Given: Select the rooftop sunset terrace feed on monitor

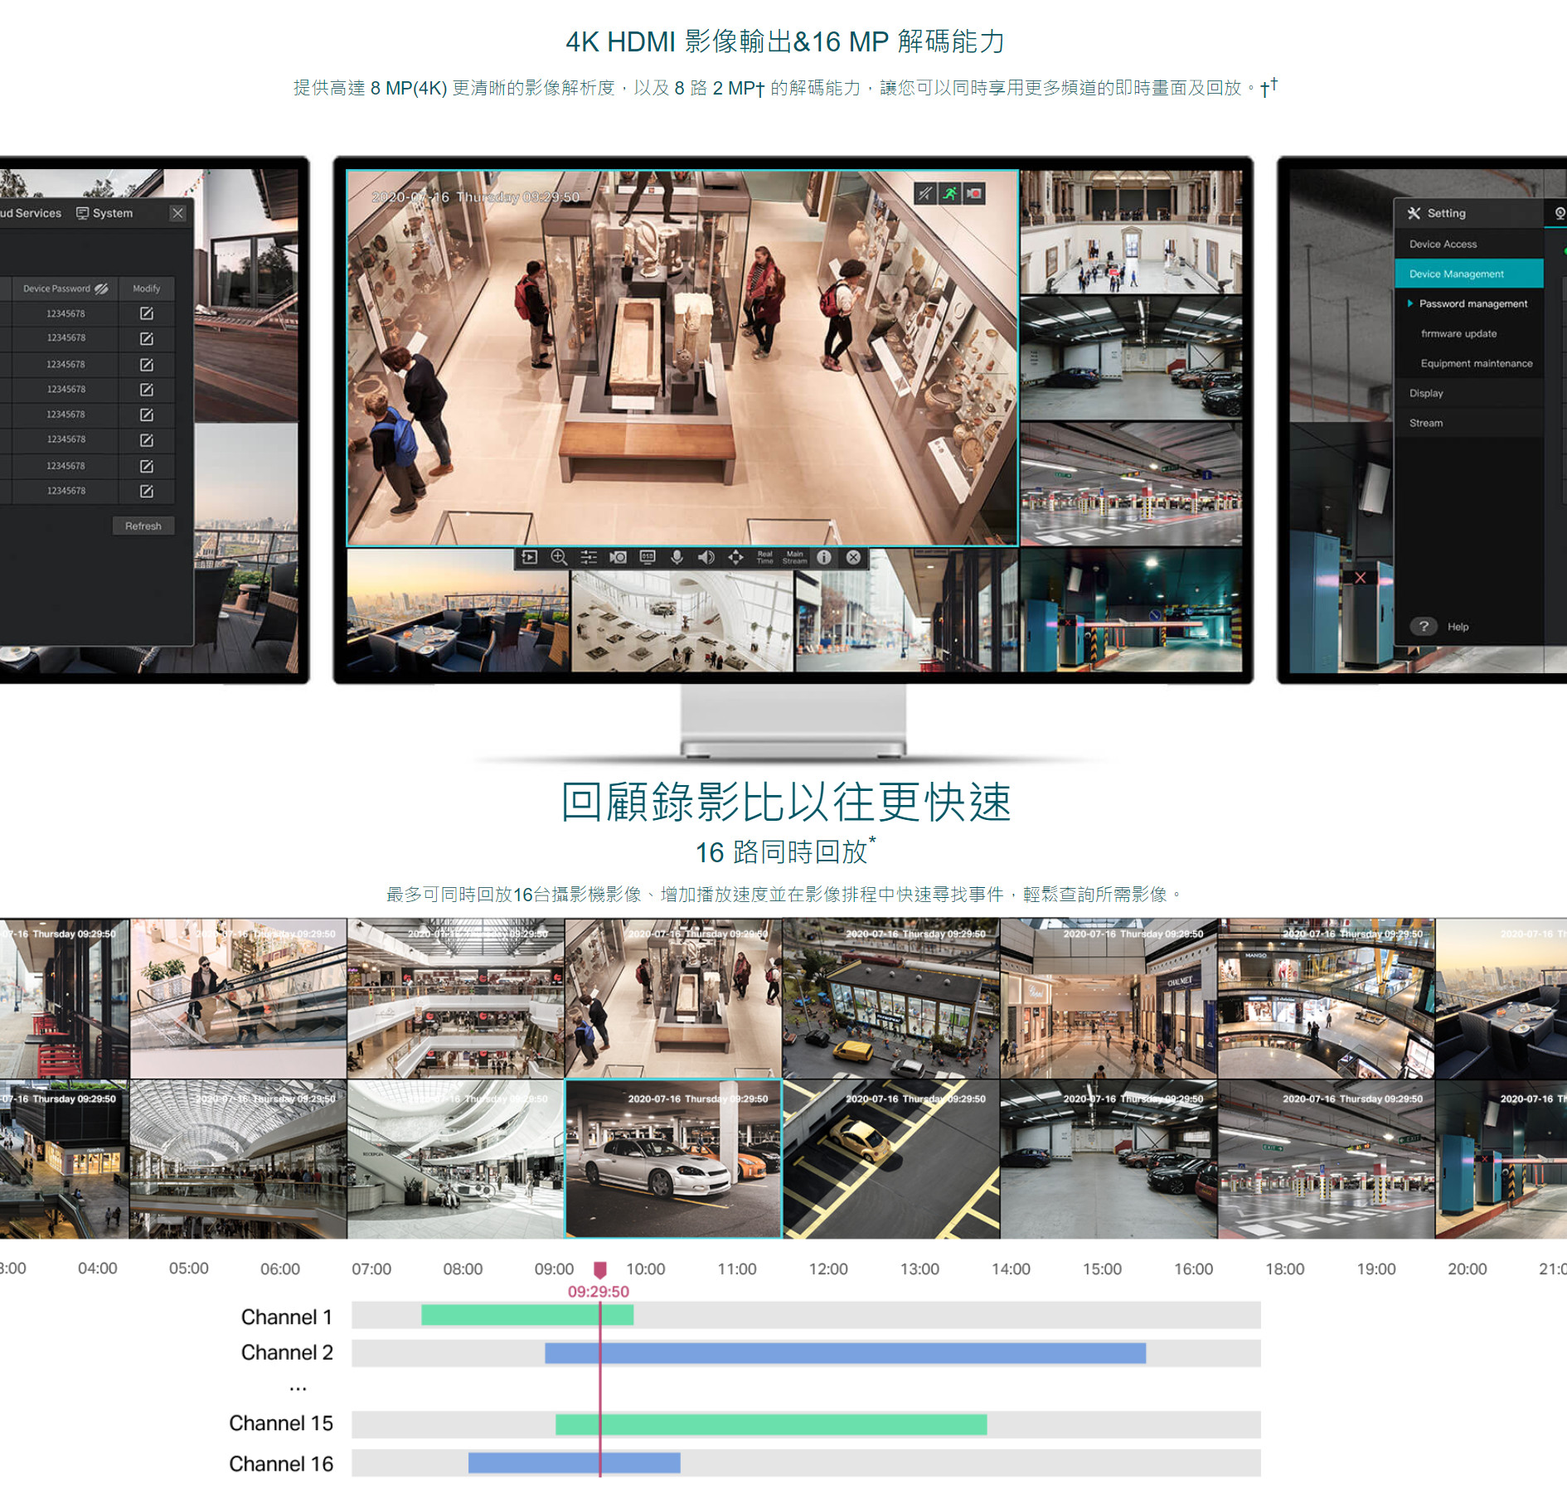Looking at the screenshot, I should [x=458, y=610].
